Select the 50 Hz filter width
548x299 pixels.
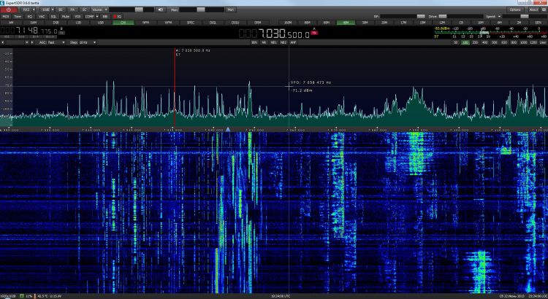pos(455,42)
